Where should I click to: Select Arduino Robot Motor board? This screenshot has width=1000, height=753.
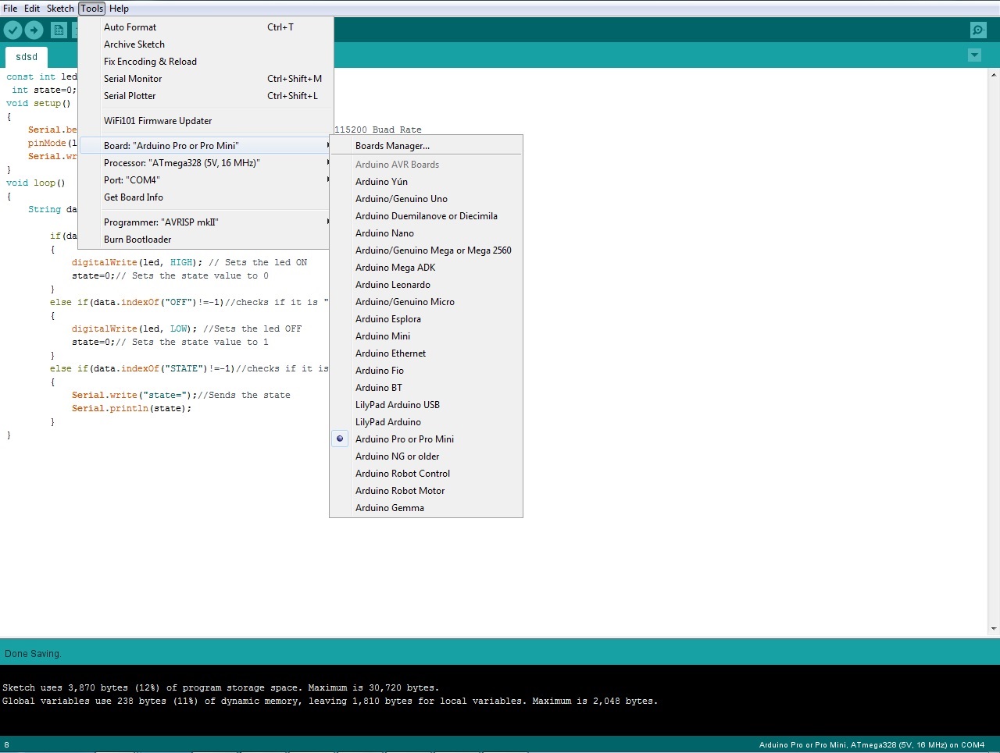click(x=426, y=491)
